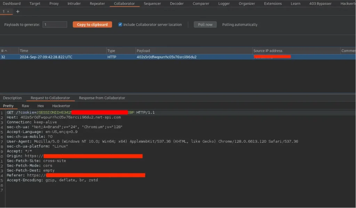Close Collaborator sub-tab 1 with the x

click(8, 11)
